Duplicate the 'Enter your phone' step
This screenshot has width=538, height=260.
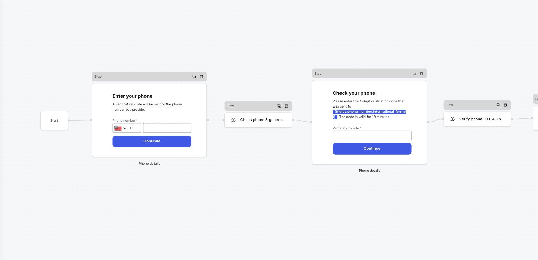click(x=194, y=76)
